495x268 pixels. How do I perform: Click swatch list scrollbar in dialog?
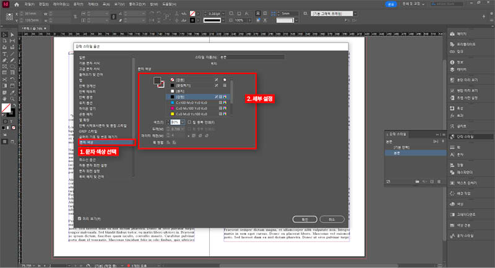(x=231, y=91)
